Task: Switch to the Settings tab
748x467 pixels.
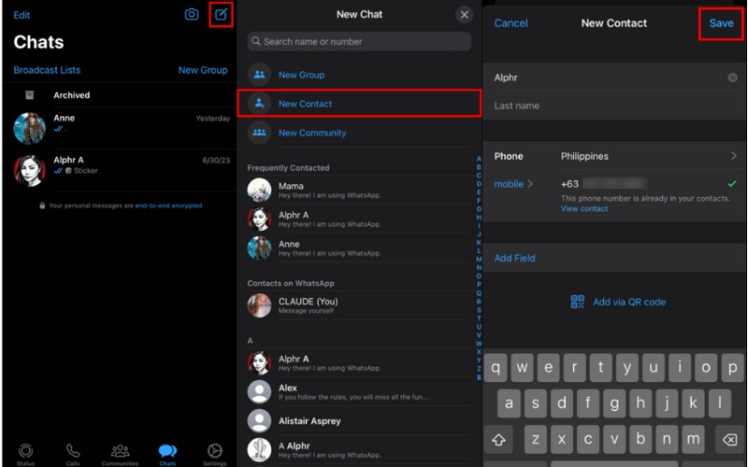Action: (214, 452)
